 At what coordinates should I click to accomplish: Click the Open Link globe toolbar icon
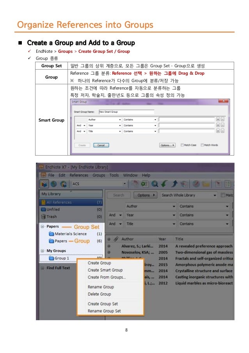click(x=196, y=184)
